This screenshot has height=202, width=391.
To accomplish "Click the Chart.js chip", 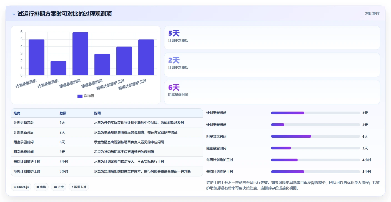I will click(21, 187).
